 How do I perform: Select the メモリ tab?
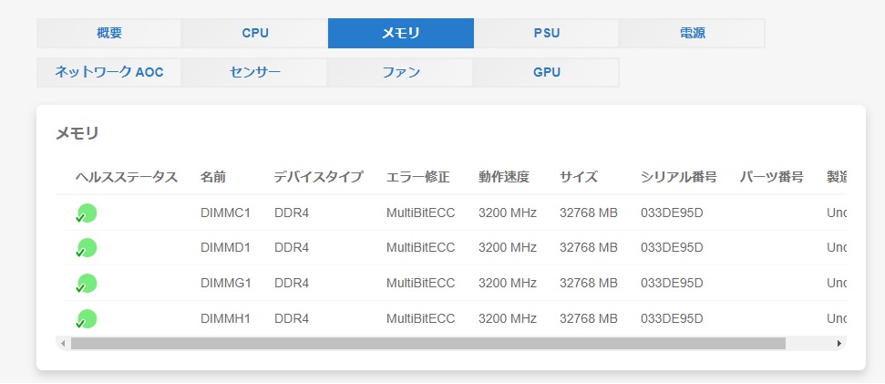401,34
